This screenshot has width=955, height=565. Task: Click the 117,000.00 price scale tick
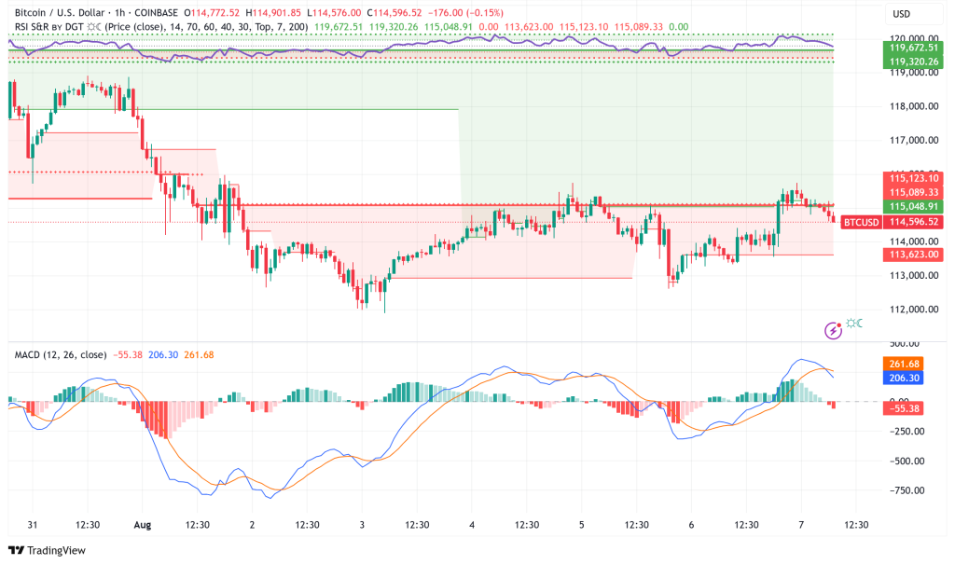[914, 140]
